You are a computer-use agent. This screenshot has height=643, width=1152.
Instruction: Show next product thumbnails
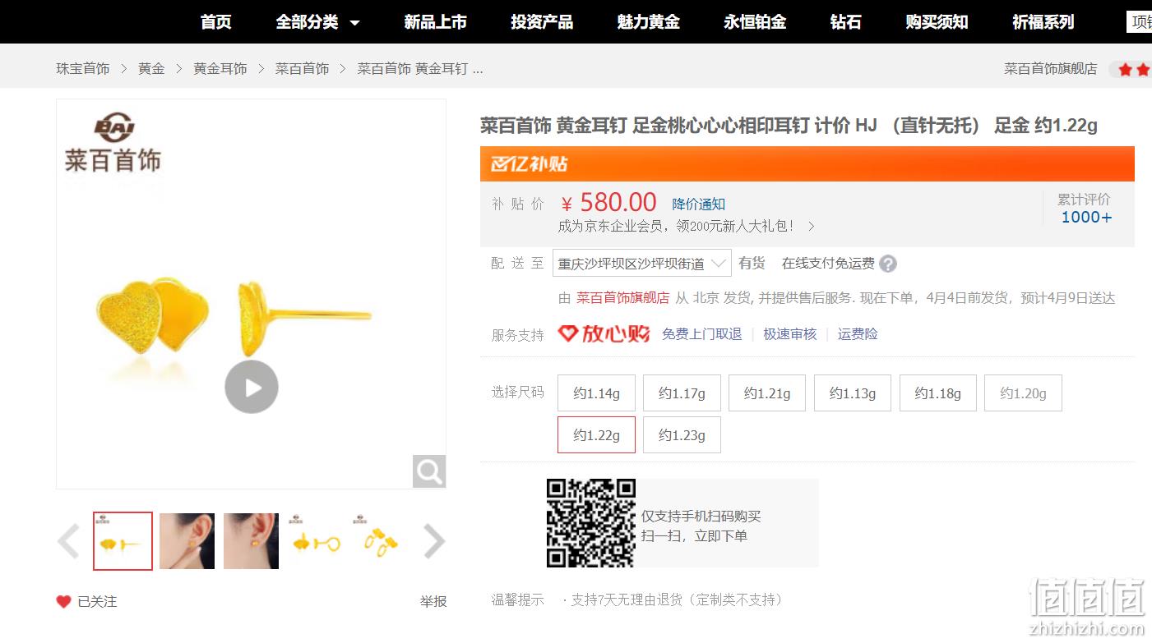pyautogui.click(x=433, y=541)
